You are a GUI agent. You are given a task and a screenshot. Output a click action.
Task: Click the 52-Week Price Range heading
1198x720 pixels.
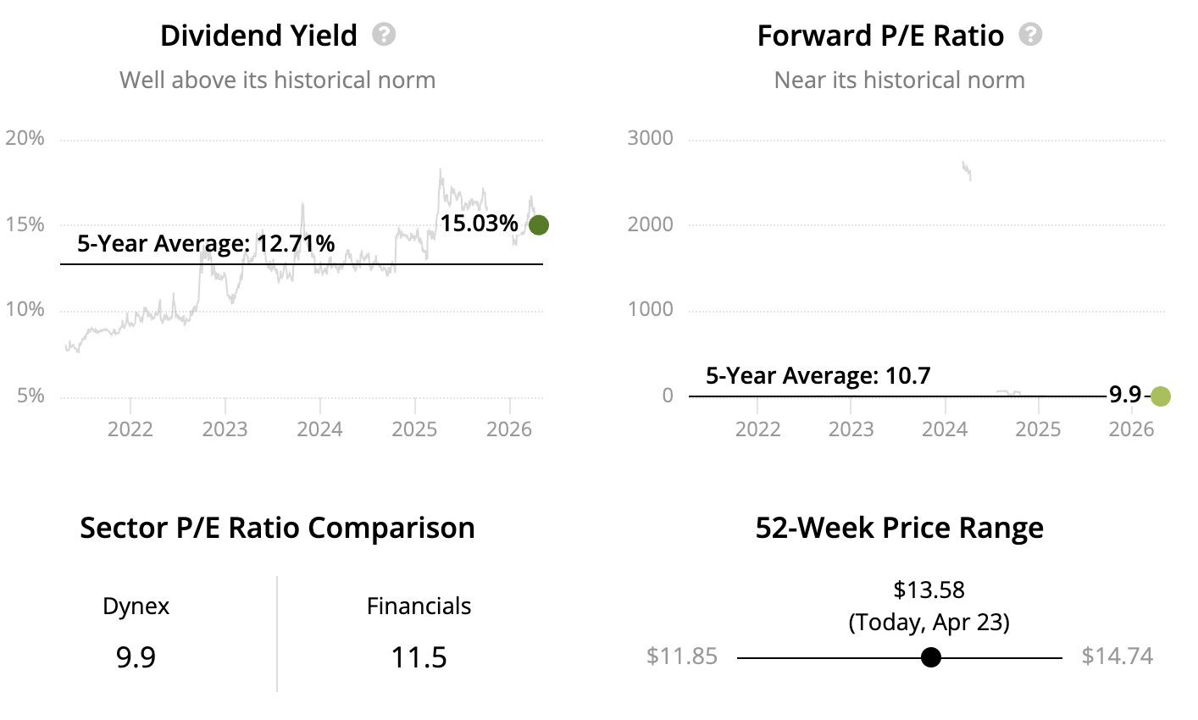click(899, 528)
